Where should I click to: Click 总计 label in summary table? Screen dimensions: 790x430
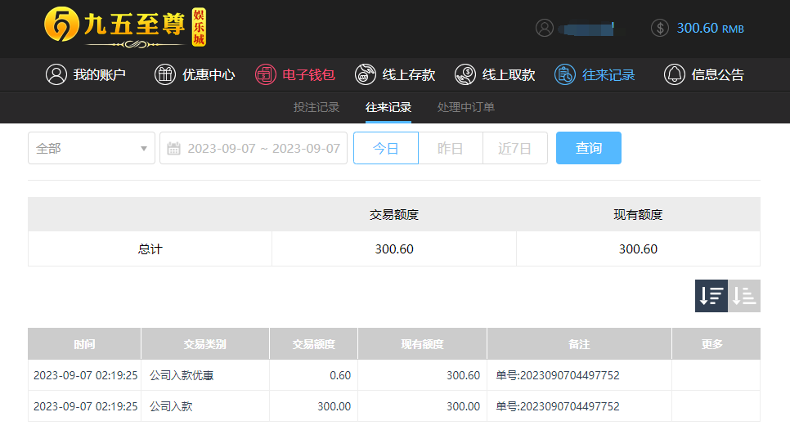pos(150,249)
